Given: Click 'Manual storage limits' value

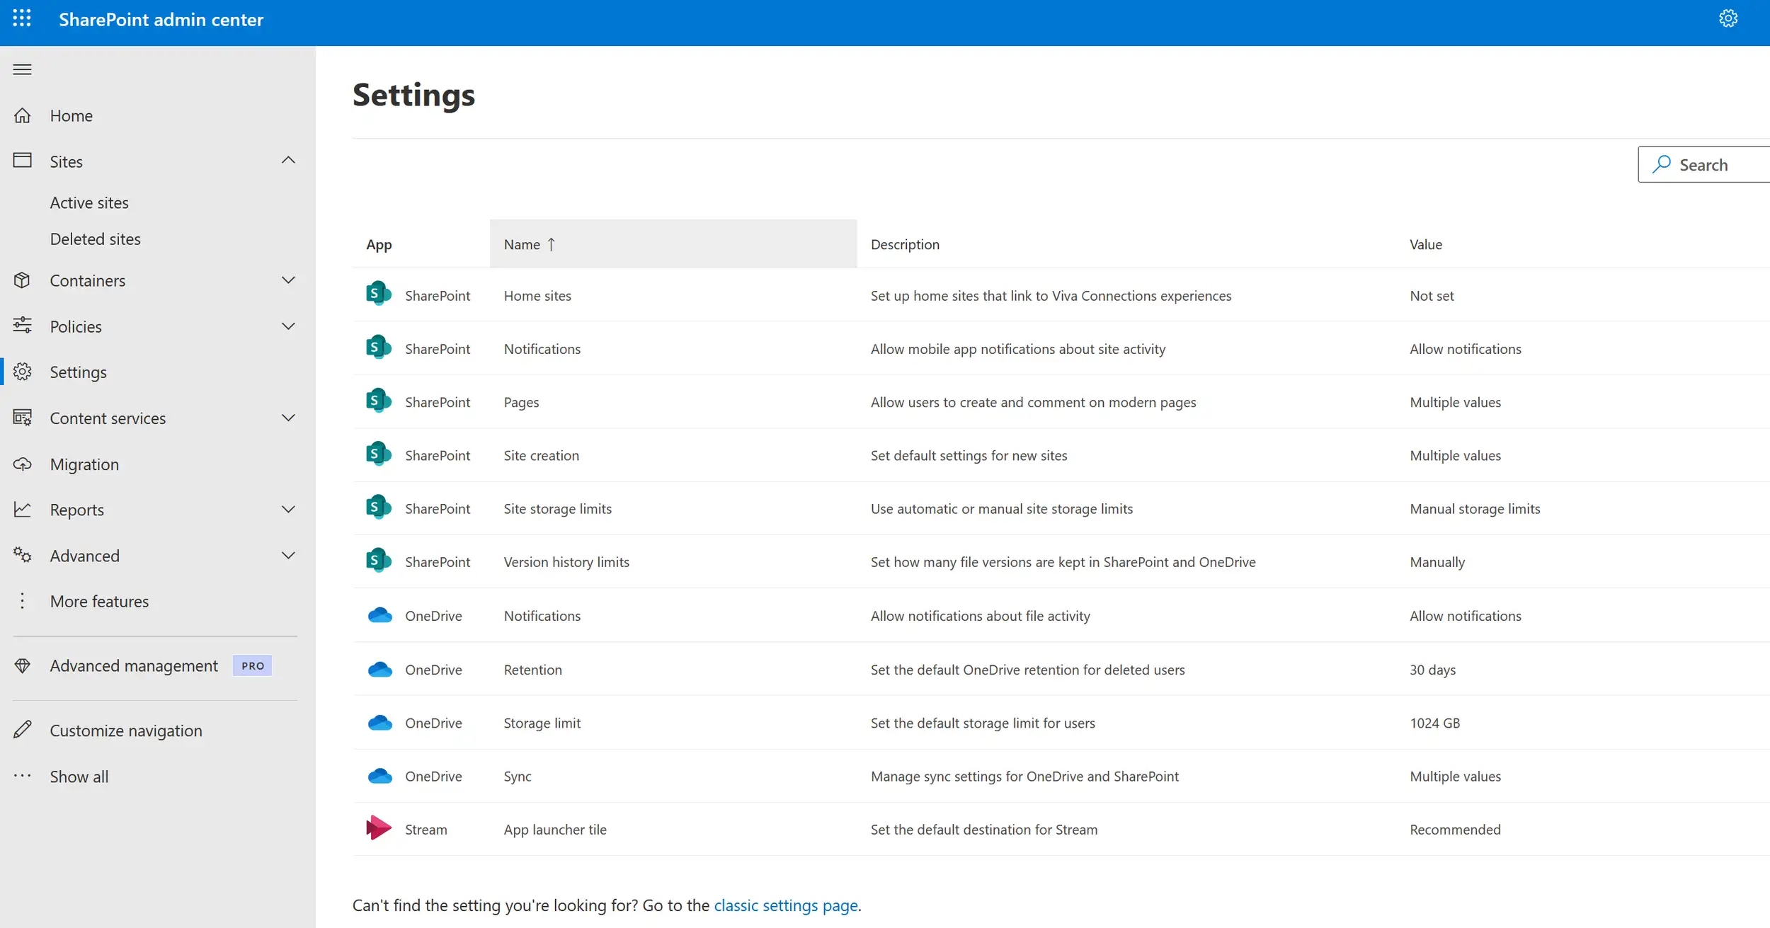Looking at the screenshot, I should pos(1475,509).
